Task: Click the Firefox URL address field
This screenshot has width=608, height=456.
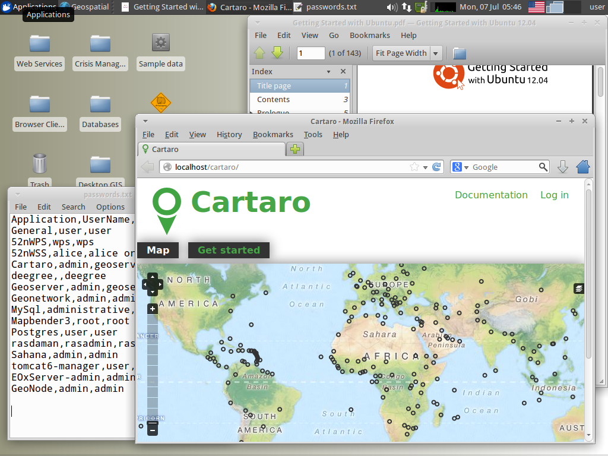Action: click(x=291, y=167)
